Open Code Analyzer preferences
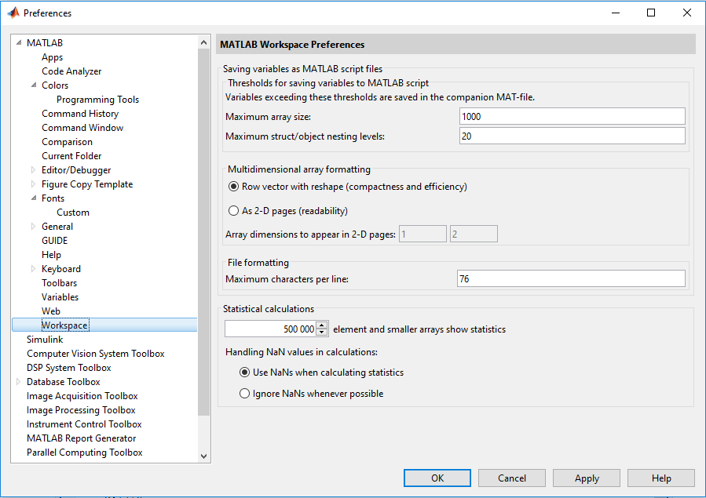Image resolution: width=706 pixels, height=498 pixels. click(71, 71)
